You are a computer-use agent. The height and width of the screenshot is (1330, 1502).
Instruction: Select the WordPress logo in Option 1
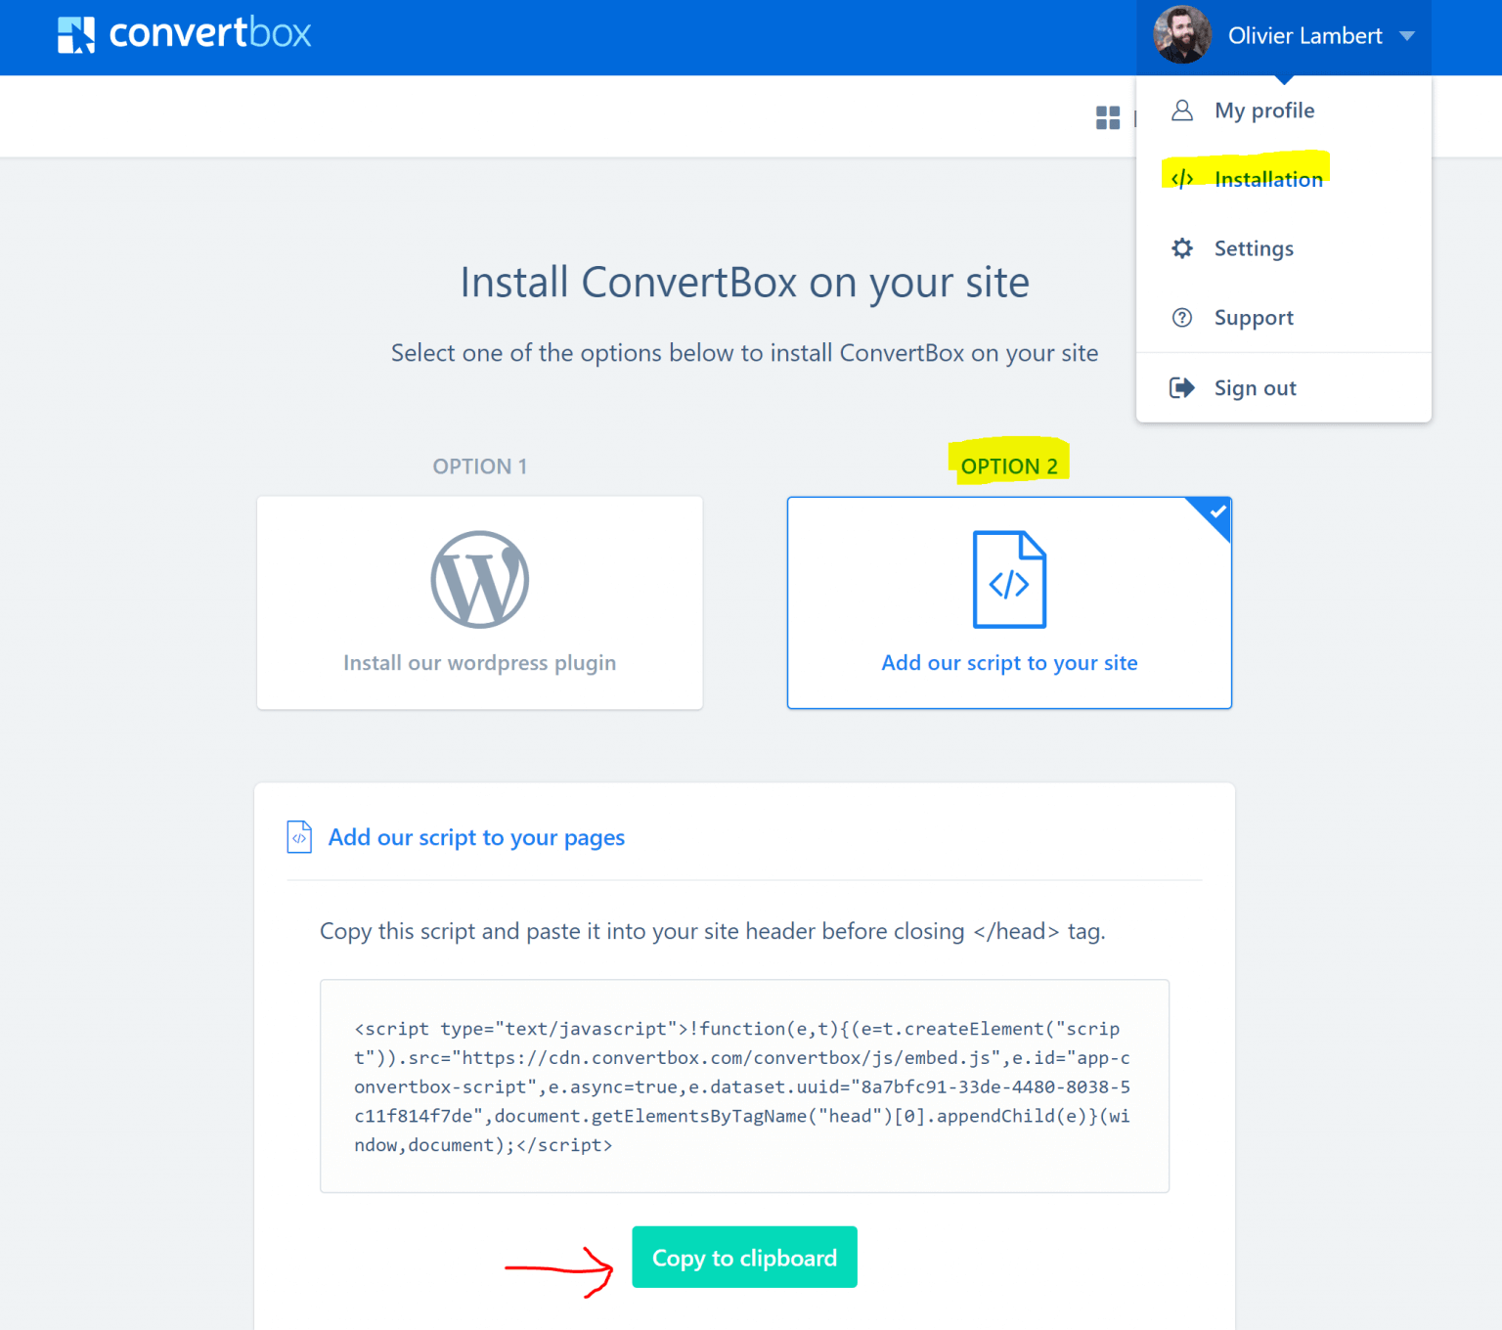click(x=480, y=580)
